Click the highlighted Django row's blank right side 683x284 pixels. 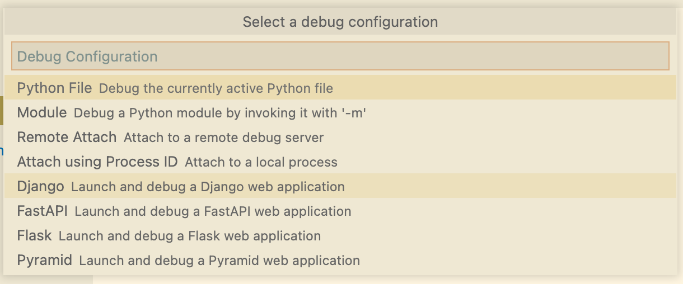509,186
